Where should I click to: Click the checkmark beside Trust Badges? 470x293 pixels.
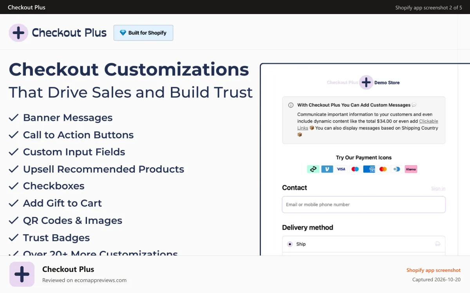[x=14, y=238]
